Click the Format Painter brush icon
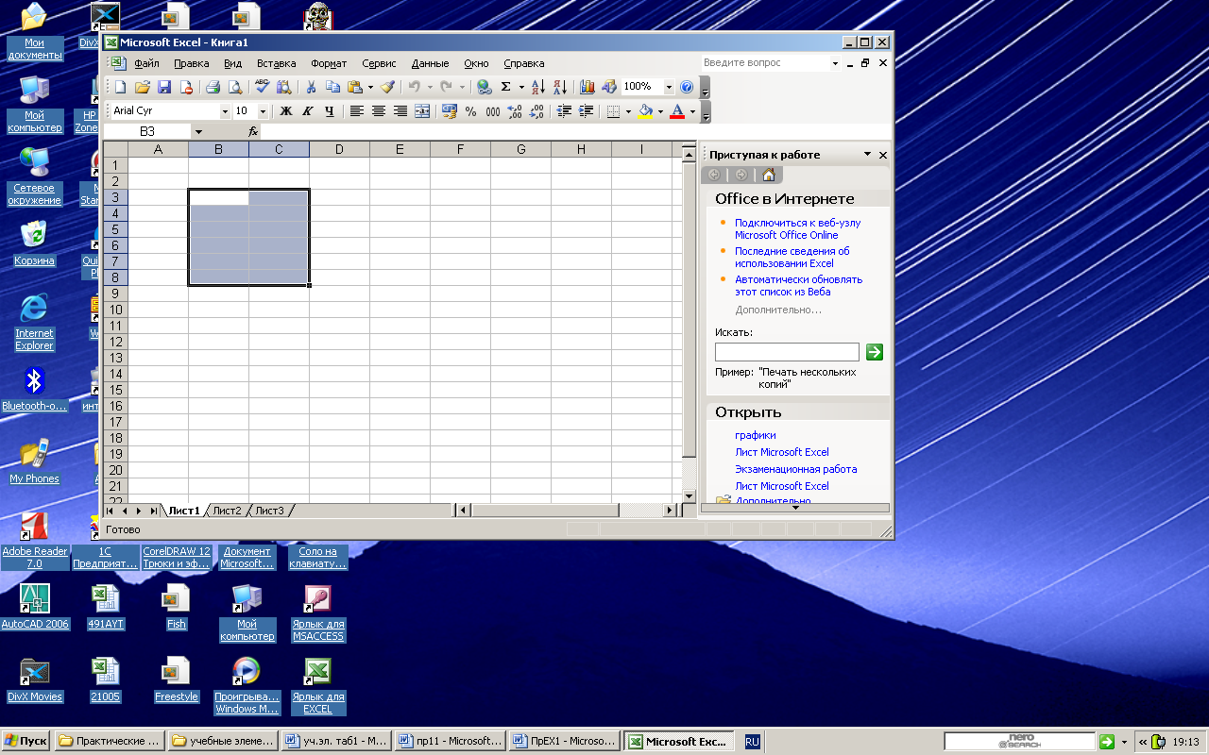The width and height of the screenshot is (1209, 755). click(x=387, y=87)
